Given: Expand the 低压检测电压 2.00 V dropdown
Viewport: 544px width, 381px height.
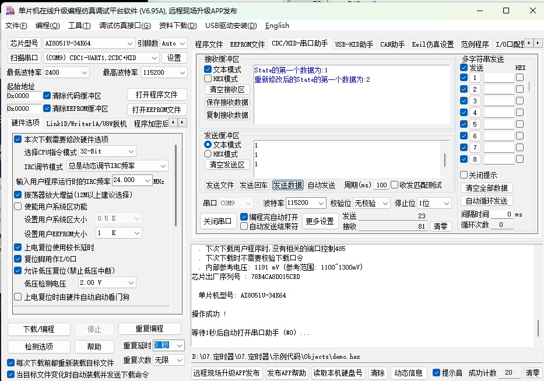Looking at the screenshot, I should point(131,282).
